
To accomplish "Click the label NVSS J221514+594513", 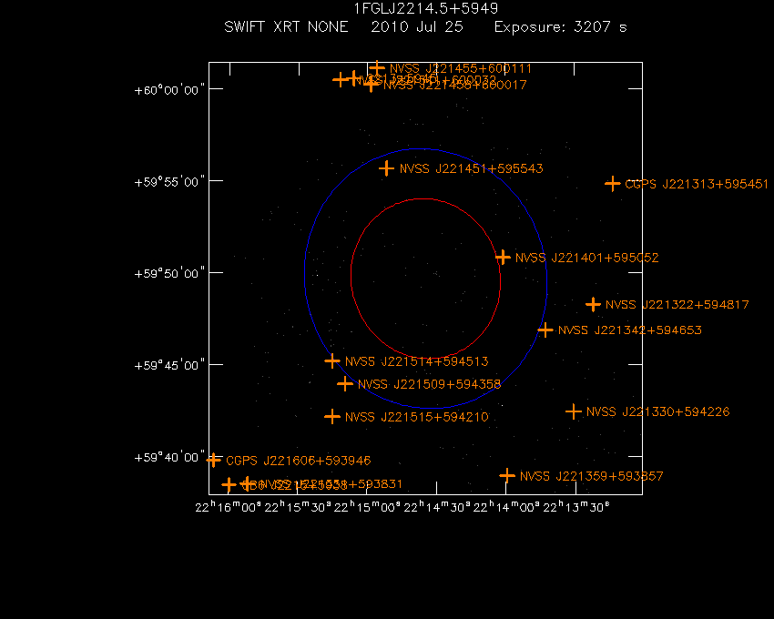I will 417,361.
